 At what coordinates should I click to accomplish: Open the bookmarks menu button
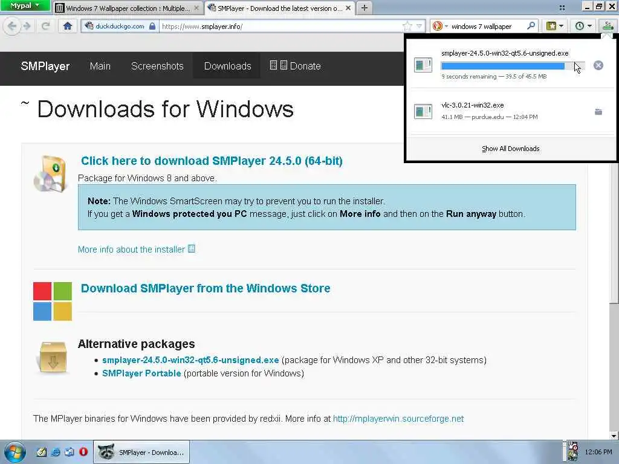point(555,26)
